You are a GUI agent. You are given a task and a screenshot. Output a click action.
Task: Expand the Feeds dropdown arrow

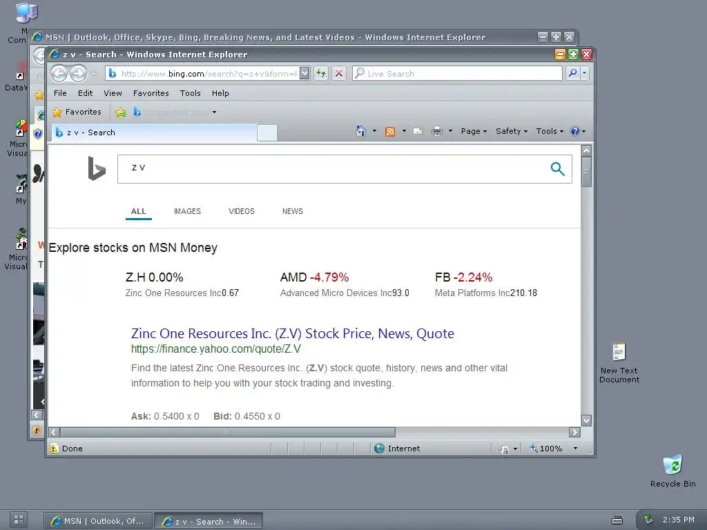[x=404, y=131]
